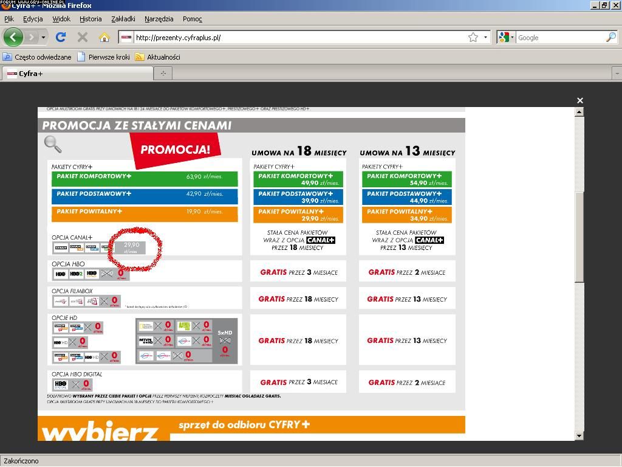Open the tab list dropdown at the tab bar end

coord(617,74)
